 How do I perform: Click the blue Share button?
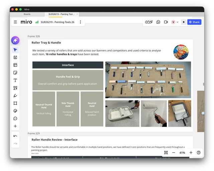pos(194,22)
